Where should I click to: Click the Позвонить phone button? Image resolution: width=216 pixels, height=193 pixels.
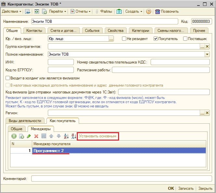[x=167, y=11]
